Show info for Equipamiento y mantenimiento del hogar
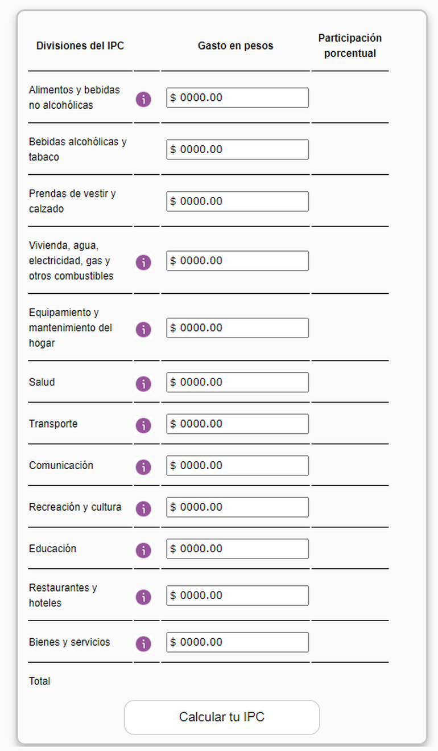The image size is (438, 751). pos(143,330)
